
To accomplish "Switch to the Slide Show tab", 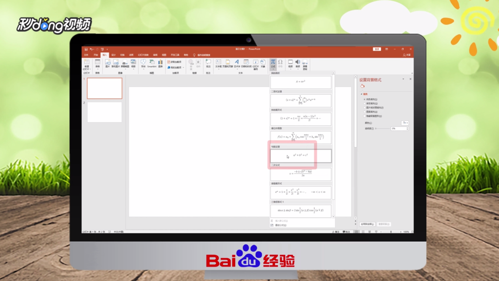I will click(x=143, y=55).
